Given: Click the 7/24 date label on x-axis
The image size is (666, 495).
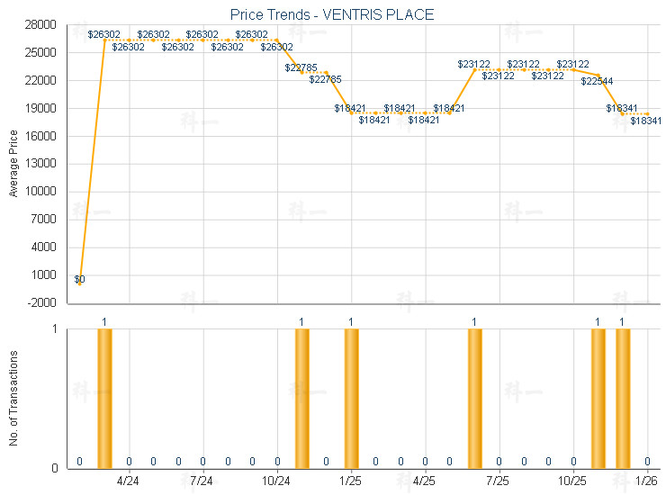Looking at the screenshot, I should coord(203,482).
